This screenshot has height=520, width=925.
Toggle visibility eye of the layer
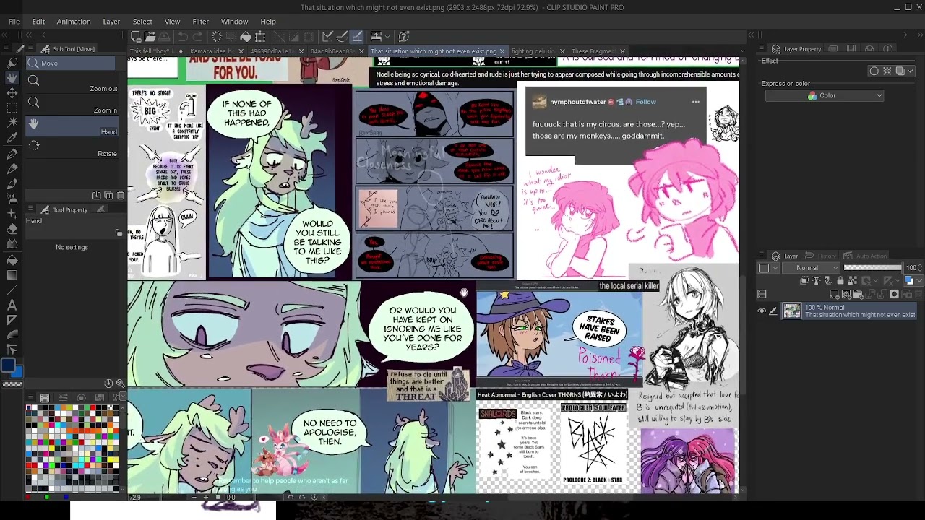click(762, 311)
